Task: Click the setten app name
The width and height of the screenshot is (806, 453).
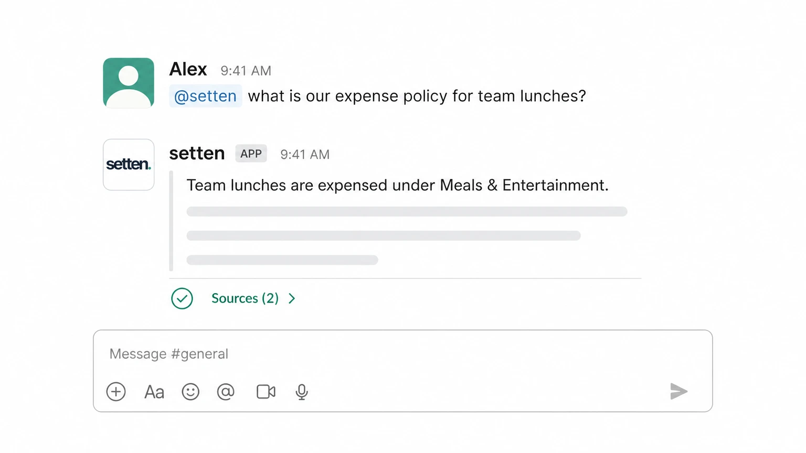Action: [x=197, y=153]
